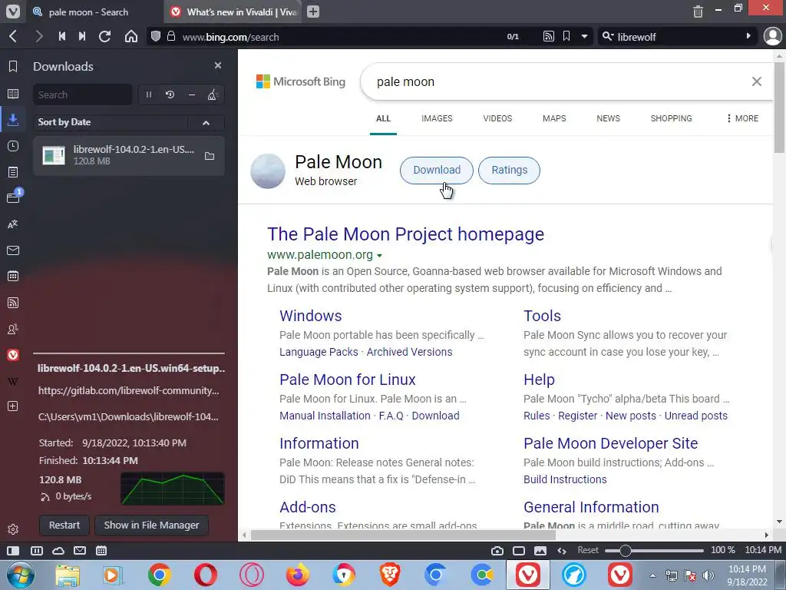Click the Pale Moon Ratings button
786x590 pixels.
coord(510,170)
